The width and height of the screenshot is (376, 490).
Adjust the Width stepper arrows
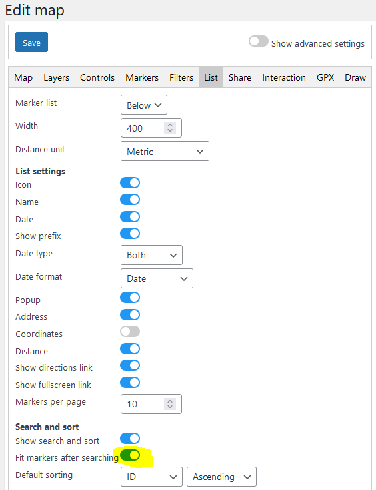[170, 128]
